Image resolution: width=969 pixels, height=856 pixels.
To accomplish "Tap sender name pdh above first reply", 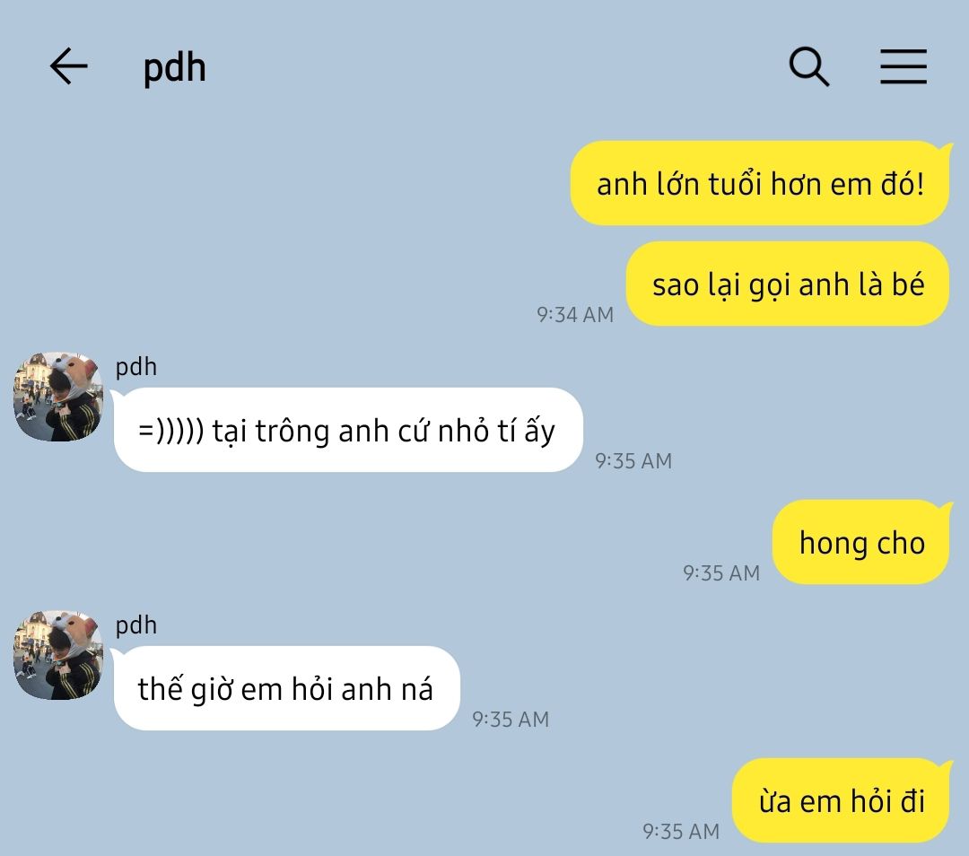I will click(136, 367).
